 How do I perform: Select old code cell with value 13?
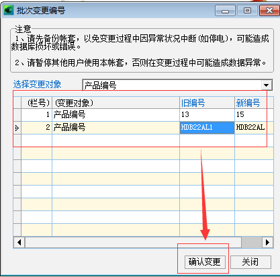click(207, 115)
